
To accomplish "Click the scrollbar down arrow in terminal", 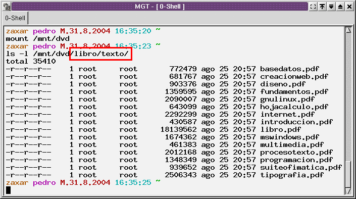I will click(348, 191).
